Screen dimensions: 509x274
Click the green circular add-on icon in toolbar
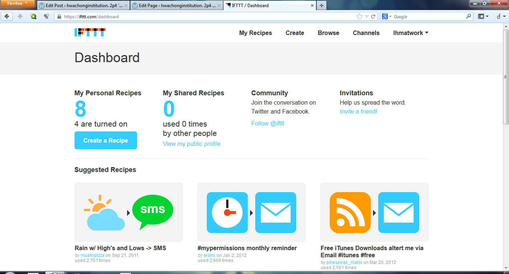click(34, 16)
